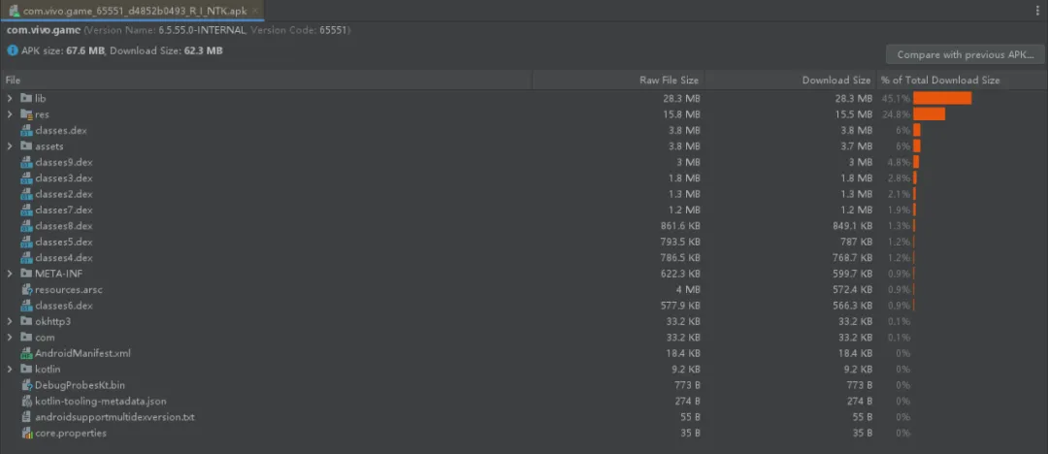Image resolution: width=1048 pixels, height=454 pixels.
Task: Click the 849.1 KB download size cell
Action: (852, 226)
